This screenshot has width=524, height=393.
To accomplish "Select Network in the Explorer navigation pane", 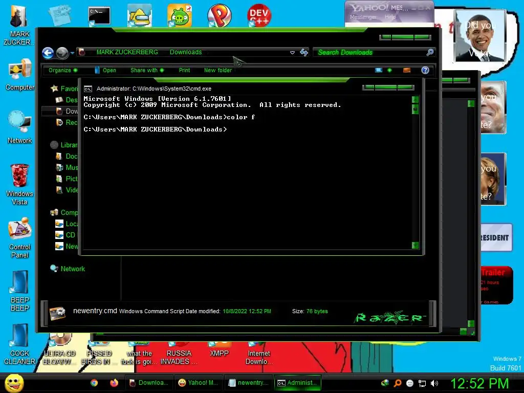I will pos(68,269).
